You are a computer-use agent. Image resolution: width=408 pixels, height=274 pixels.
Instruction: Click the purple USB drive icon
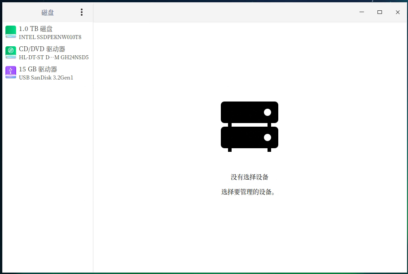click(11, 72)
